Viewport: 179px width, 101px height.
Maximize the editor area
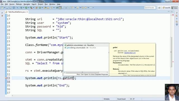pos(172,12)
